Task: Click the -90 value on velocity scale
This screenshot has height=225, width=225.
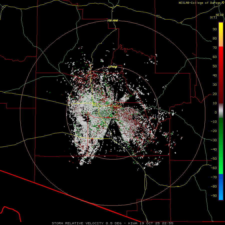Action: (214, 195)
